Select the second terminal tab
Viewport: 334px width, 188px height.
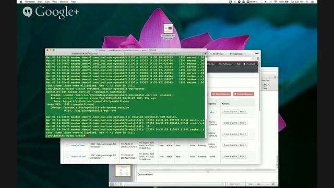tap(164, 54)
